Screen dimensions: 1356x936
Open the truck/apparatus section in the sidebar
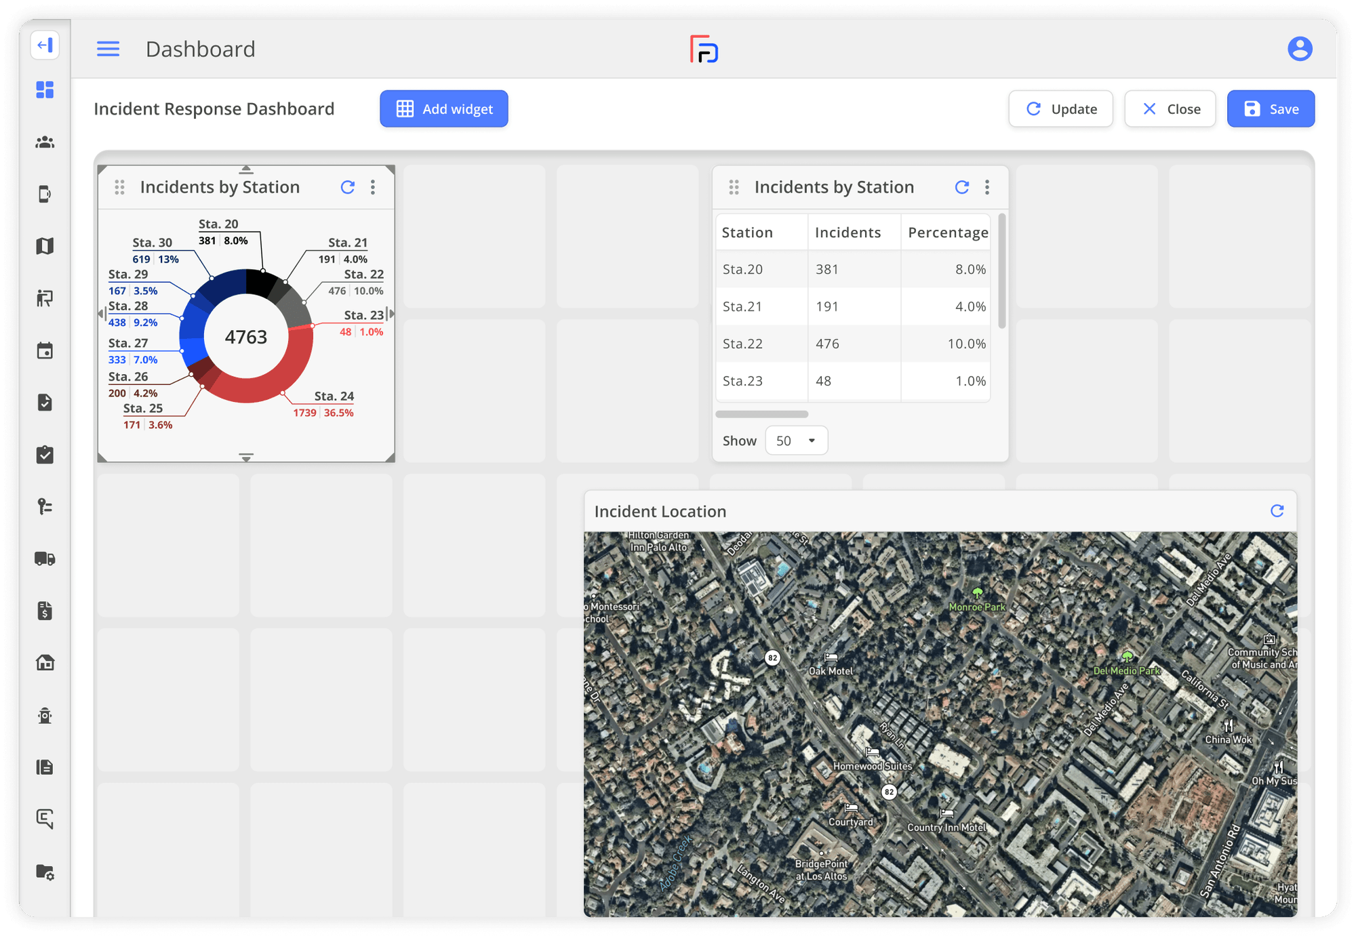tap(45, 559)
